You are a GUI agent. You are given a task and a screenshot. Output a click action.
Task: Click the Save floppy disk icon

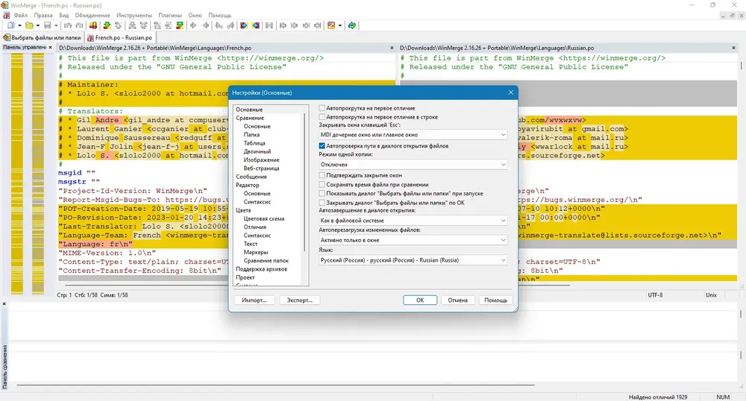click(x=47, y=25)
